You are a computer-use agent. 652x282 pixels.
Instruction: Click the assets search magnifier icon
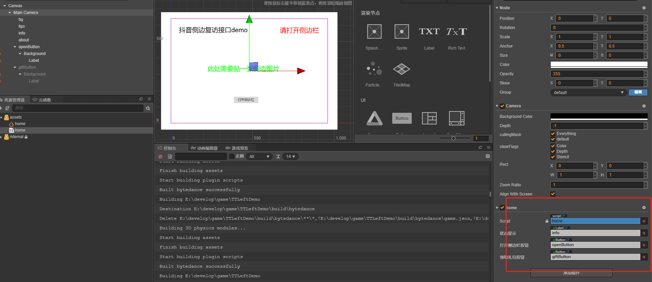tap(148, 108)
